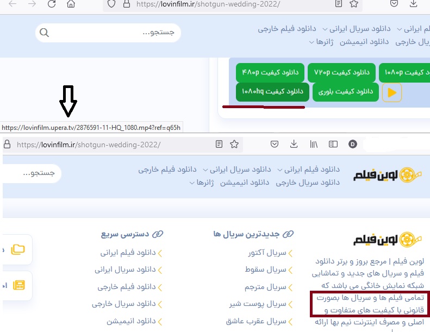Open دانلود سریال خارجی in bottom page menu

point(308,183)
